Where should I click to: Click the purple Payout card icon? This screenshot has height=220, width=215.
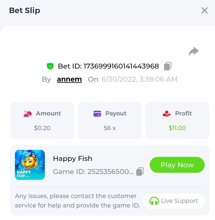pos(97,114)
